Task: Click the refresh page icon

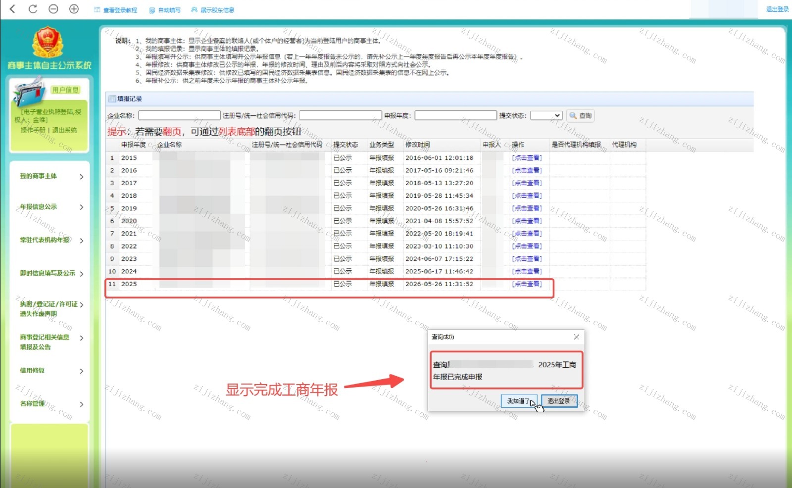Action: [33, 9]
